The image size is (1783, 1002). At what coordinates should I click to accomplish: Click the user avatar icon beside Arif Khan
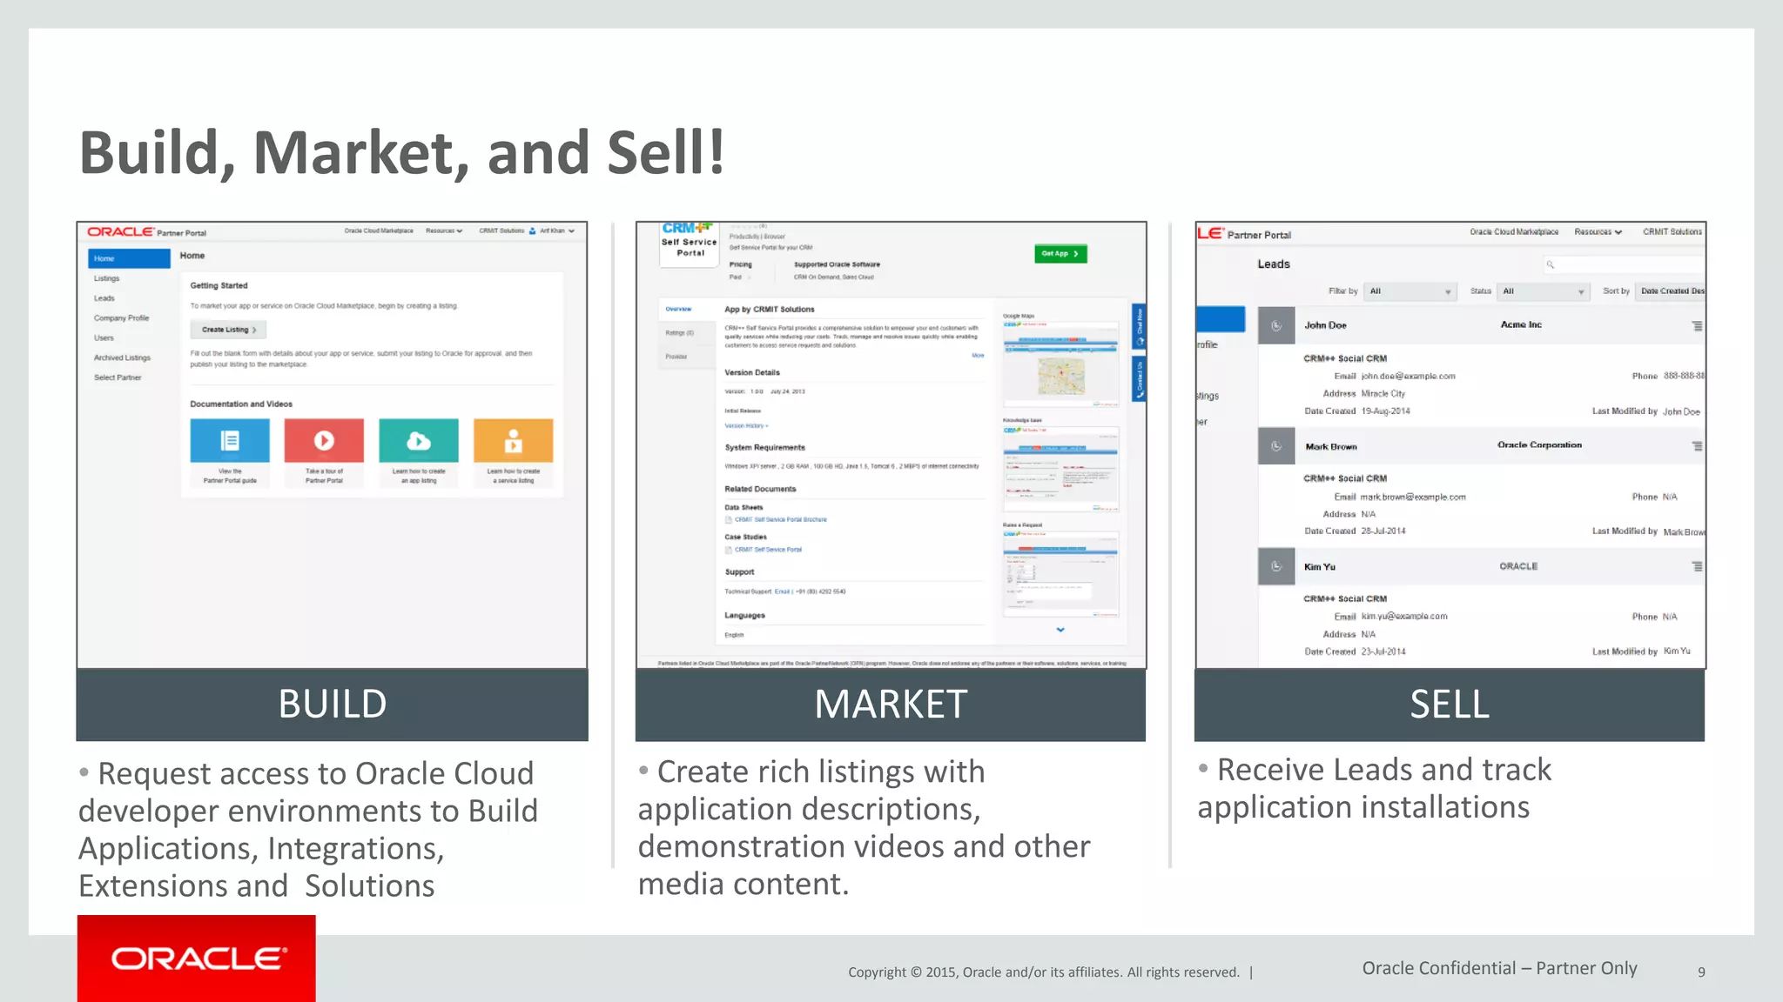click(533, 231)
